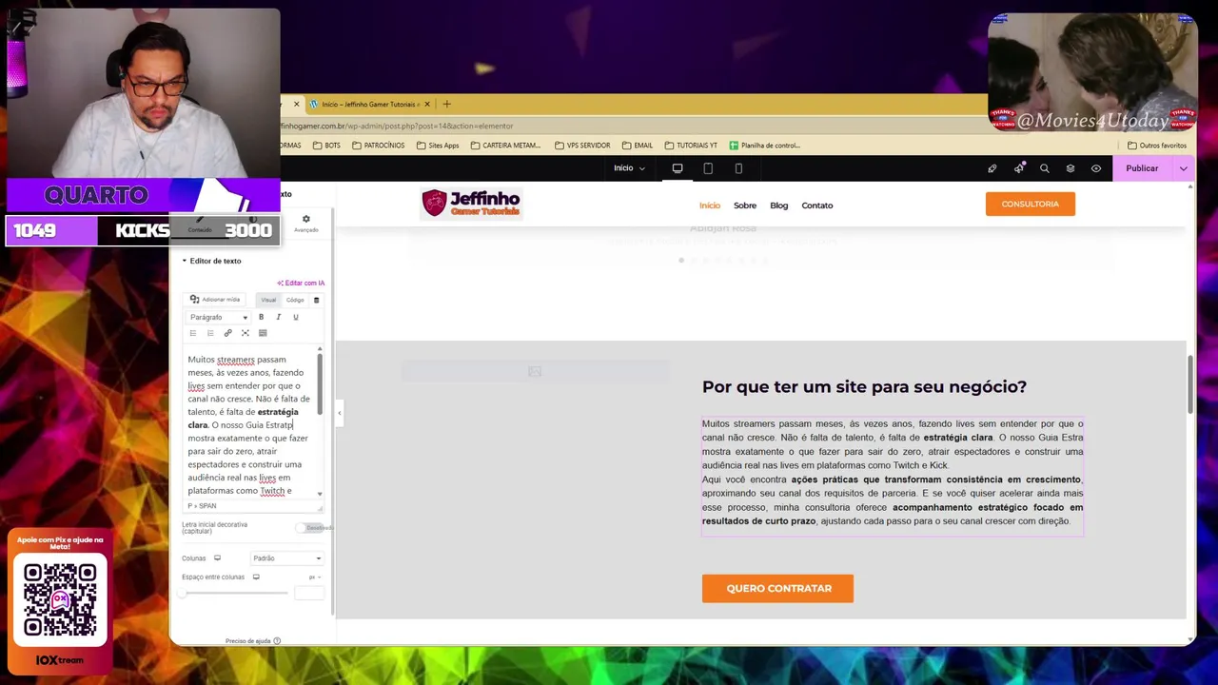Open Contato menu item on site

pos(817,205)
